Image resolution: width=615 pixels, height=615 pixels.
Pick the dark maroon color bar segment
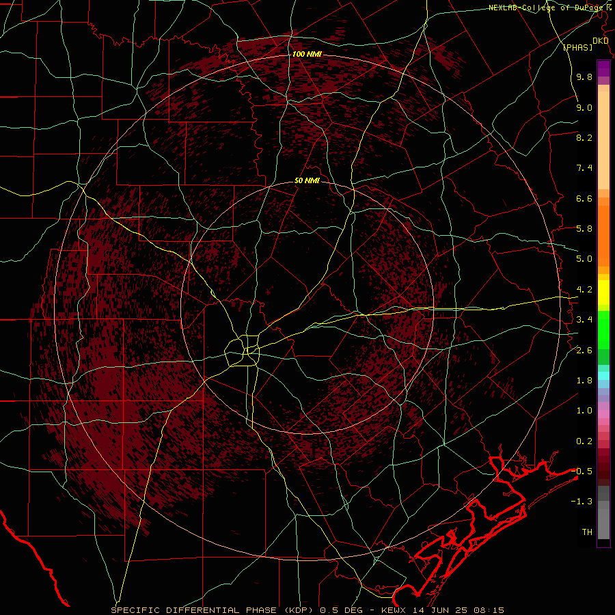tap(603, 467)
